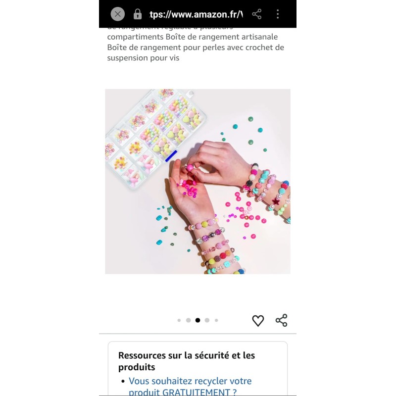Add product to wishlist with heart icon
Image resolution: width=396 pixels, height=396 pixels.
point(258,320)
